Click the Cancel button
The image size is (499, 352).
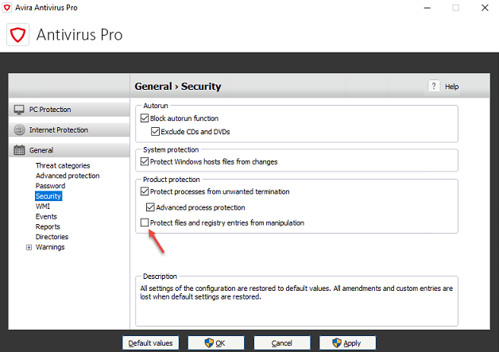click(x=282, y=343)
